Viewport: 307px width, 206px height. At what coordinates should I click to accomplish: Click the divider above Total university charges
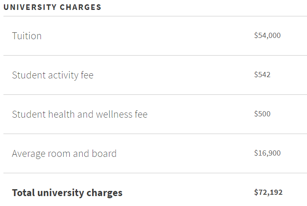coord(155,173)
